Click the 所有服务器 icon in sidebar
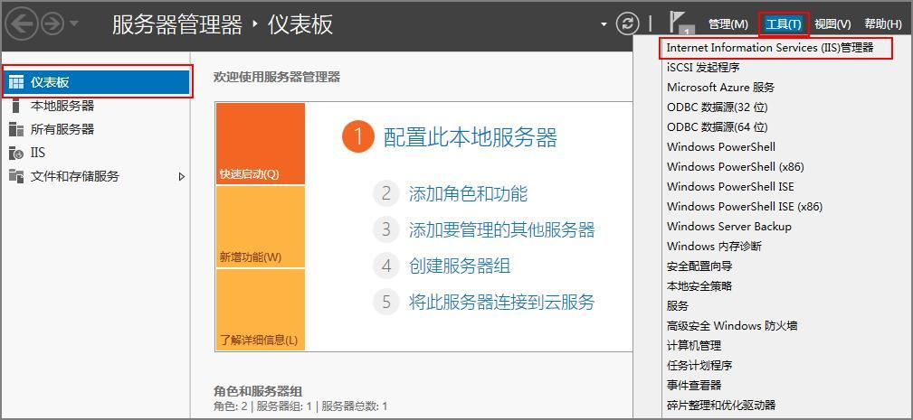Image resolution: width=913 pixels, height=420 pixels. point(16,129)
